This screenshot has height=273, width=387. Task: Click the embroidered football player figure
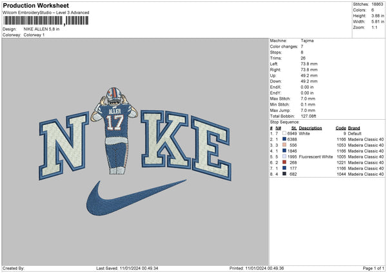pyautogui.click(x=115, y=131)
